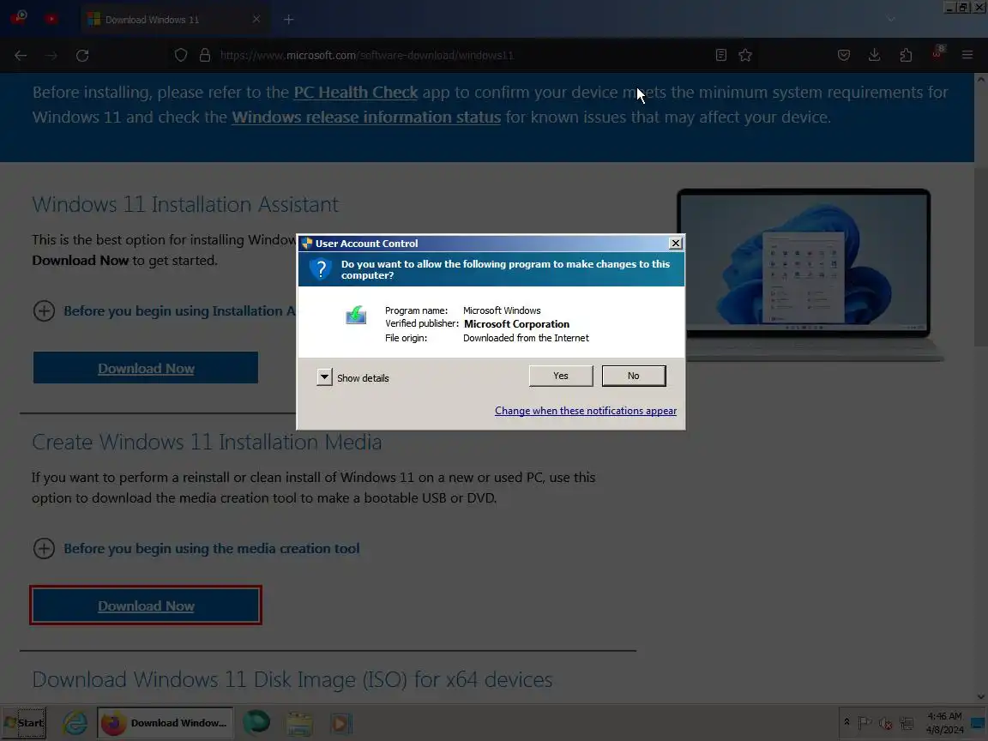Open the PC Health Check link
Image resolution: width=988 pixels, height=741 pixels.
pyautogui.click(x=356, y=93)
